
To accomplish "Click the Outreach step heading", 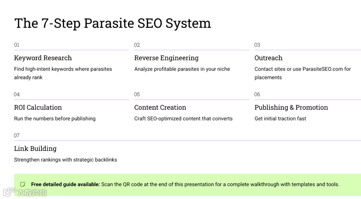I will (x=268, y=58).
